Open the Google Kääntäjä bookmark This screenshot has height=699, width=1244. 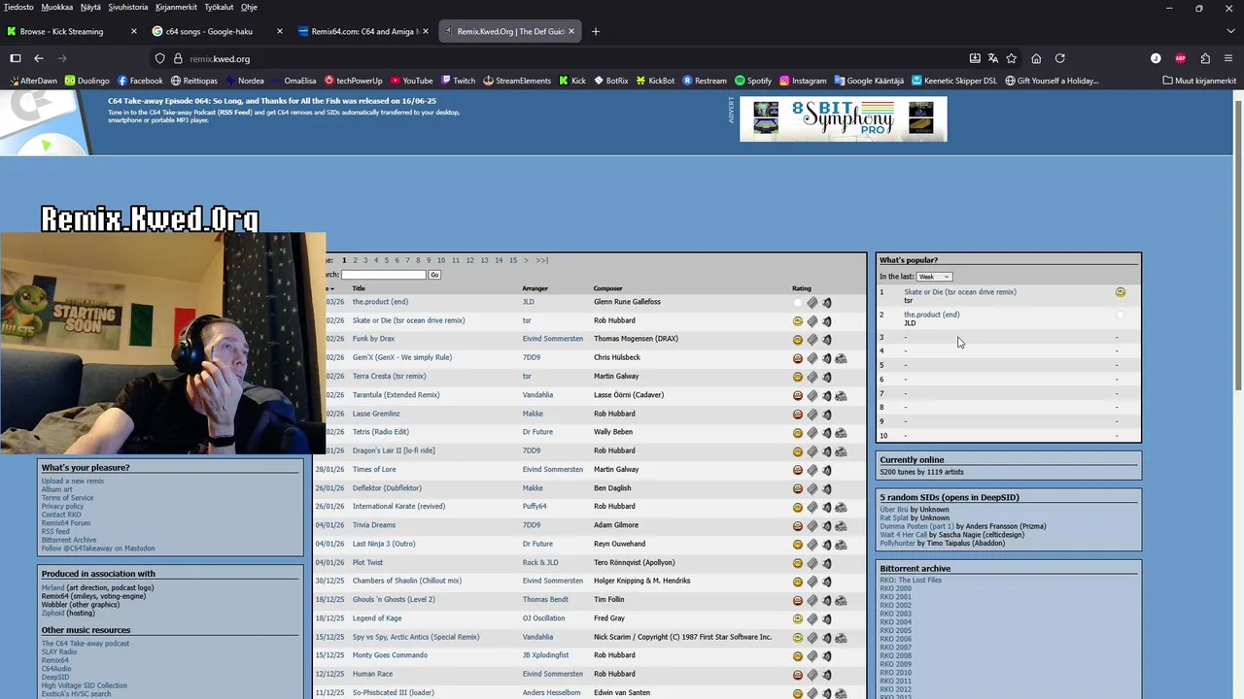coord(868,81)
